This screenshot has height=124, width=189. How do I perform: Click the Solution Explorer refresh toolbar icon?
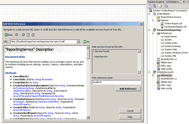[150, 6]
